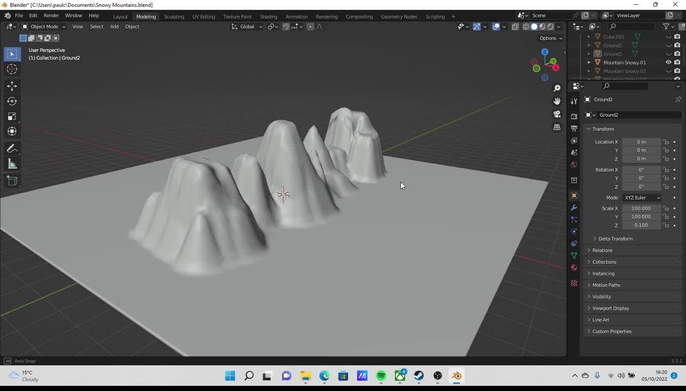The height and width of the screenshot is (391, 686).
Task: Select the Rotate tool
Action: click(12, 101)
